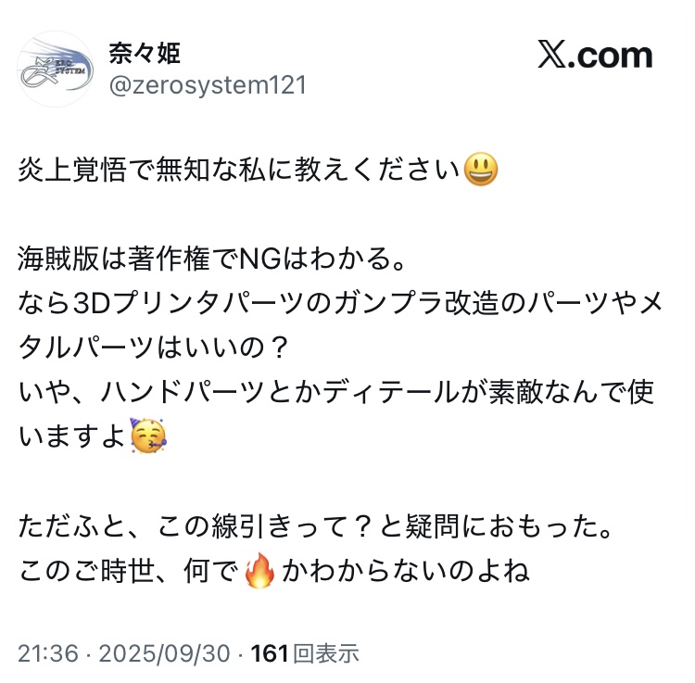Click the line starting いや、ハンドパーツとか
The width and height of the screenshot is (695, 683).
(x=336, y=392)
